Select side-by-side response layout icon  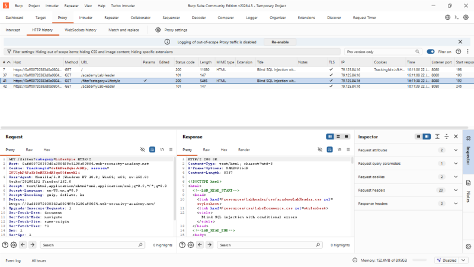tap(330, 136)
